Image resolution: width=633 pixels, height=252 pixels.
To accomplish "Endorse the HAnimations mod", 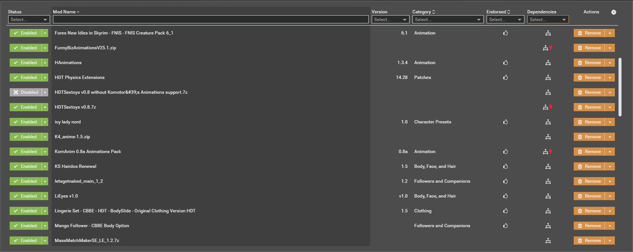I will tap(506, 63).
